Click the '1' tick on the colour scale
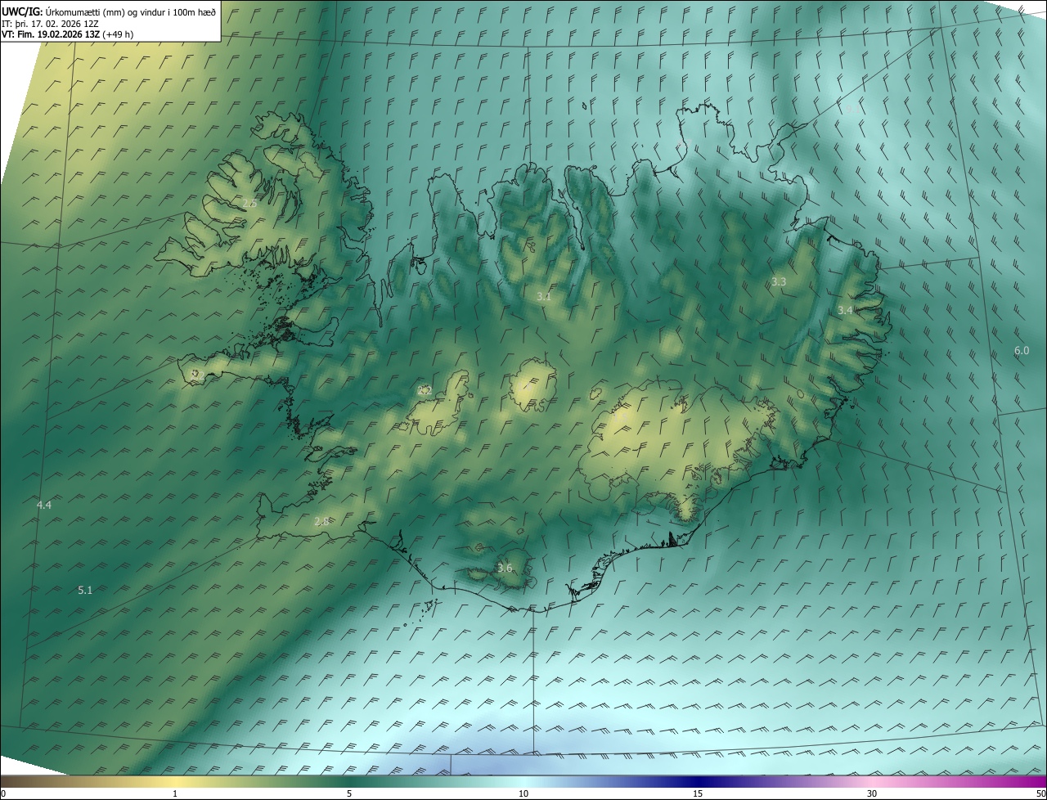Screen dimensions: 1047x800 click(x=175, y=793)
